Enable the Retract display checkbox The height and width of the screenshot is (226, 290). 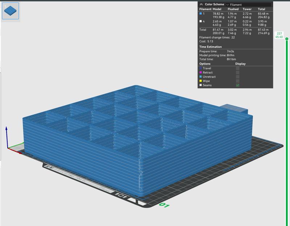238,72
